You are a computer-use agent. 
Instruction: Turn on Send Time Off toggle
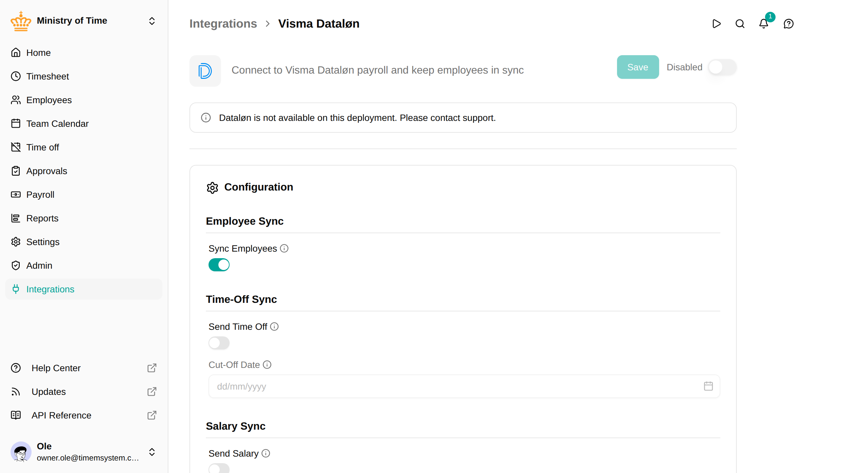(219, 343)
